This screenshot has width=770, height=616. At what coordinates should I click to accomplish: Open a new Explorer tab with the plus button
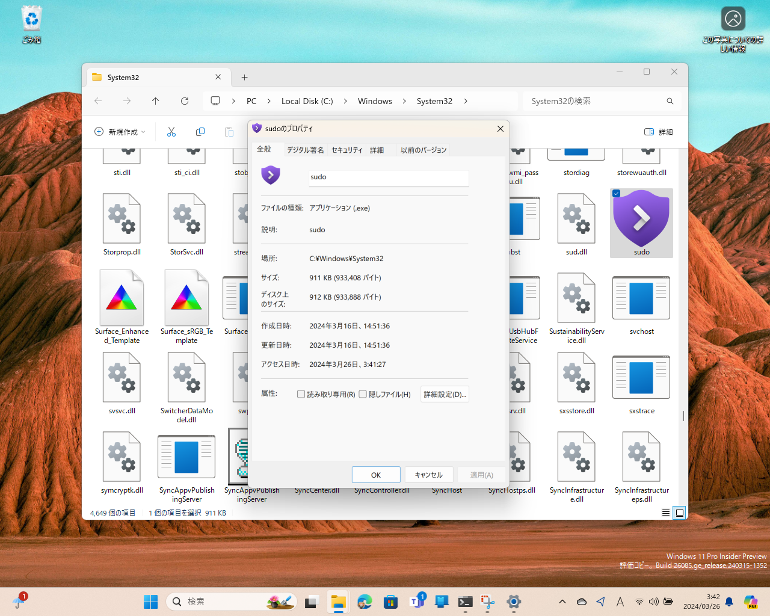[x=244, y=77]
